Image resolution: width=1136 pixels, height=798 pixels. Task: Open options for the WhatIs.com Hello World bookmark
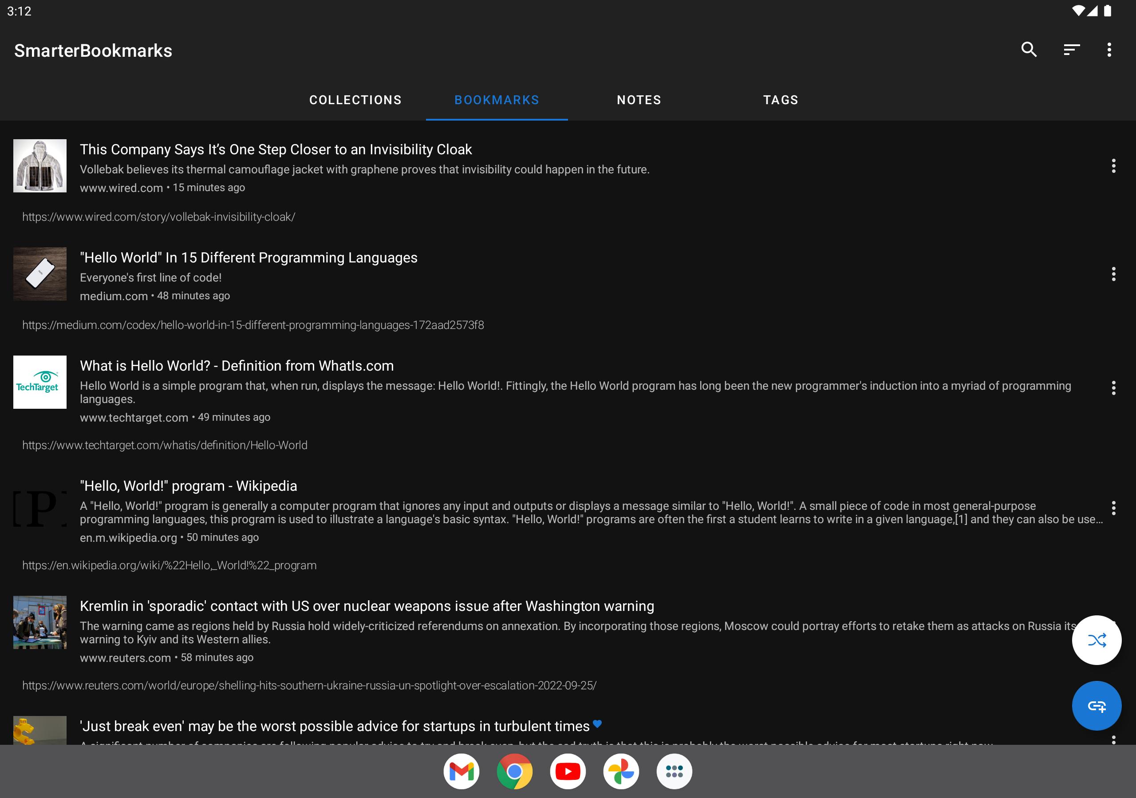point(1113,387)
